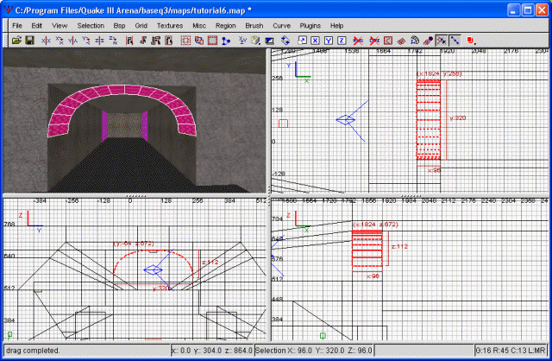552x361 pixels.
Task: Expand the Curve menu
Action: pos(282,25)
